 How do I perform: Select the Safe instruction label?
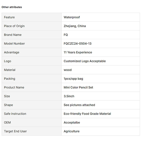point(15,114)
